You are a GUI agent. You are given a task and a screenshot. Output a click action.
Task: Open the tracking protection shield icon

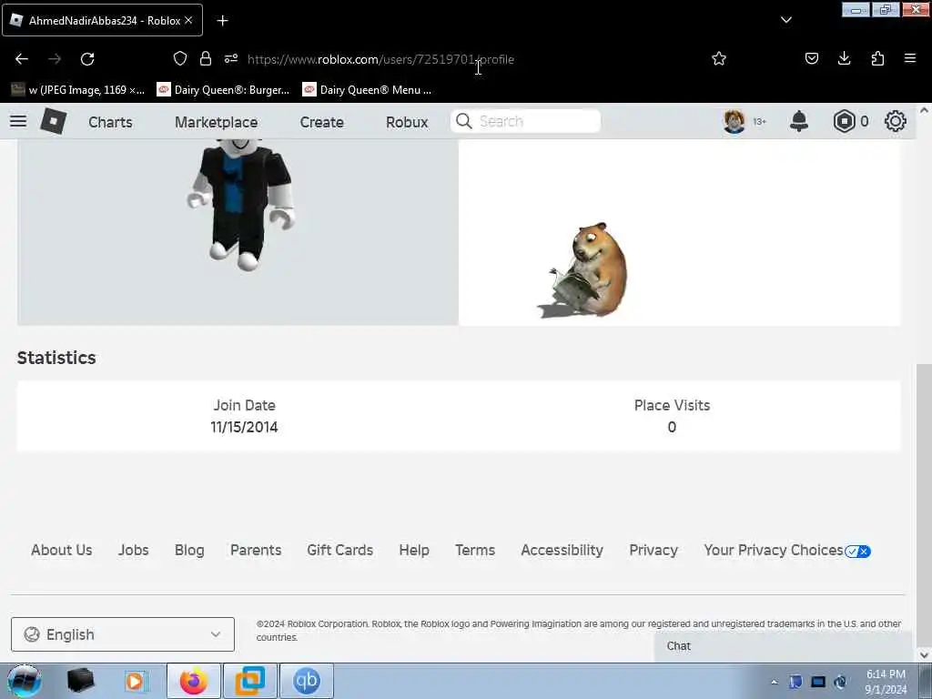coord(180,58)
